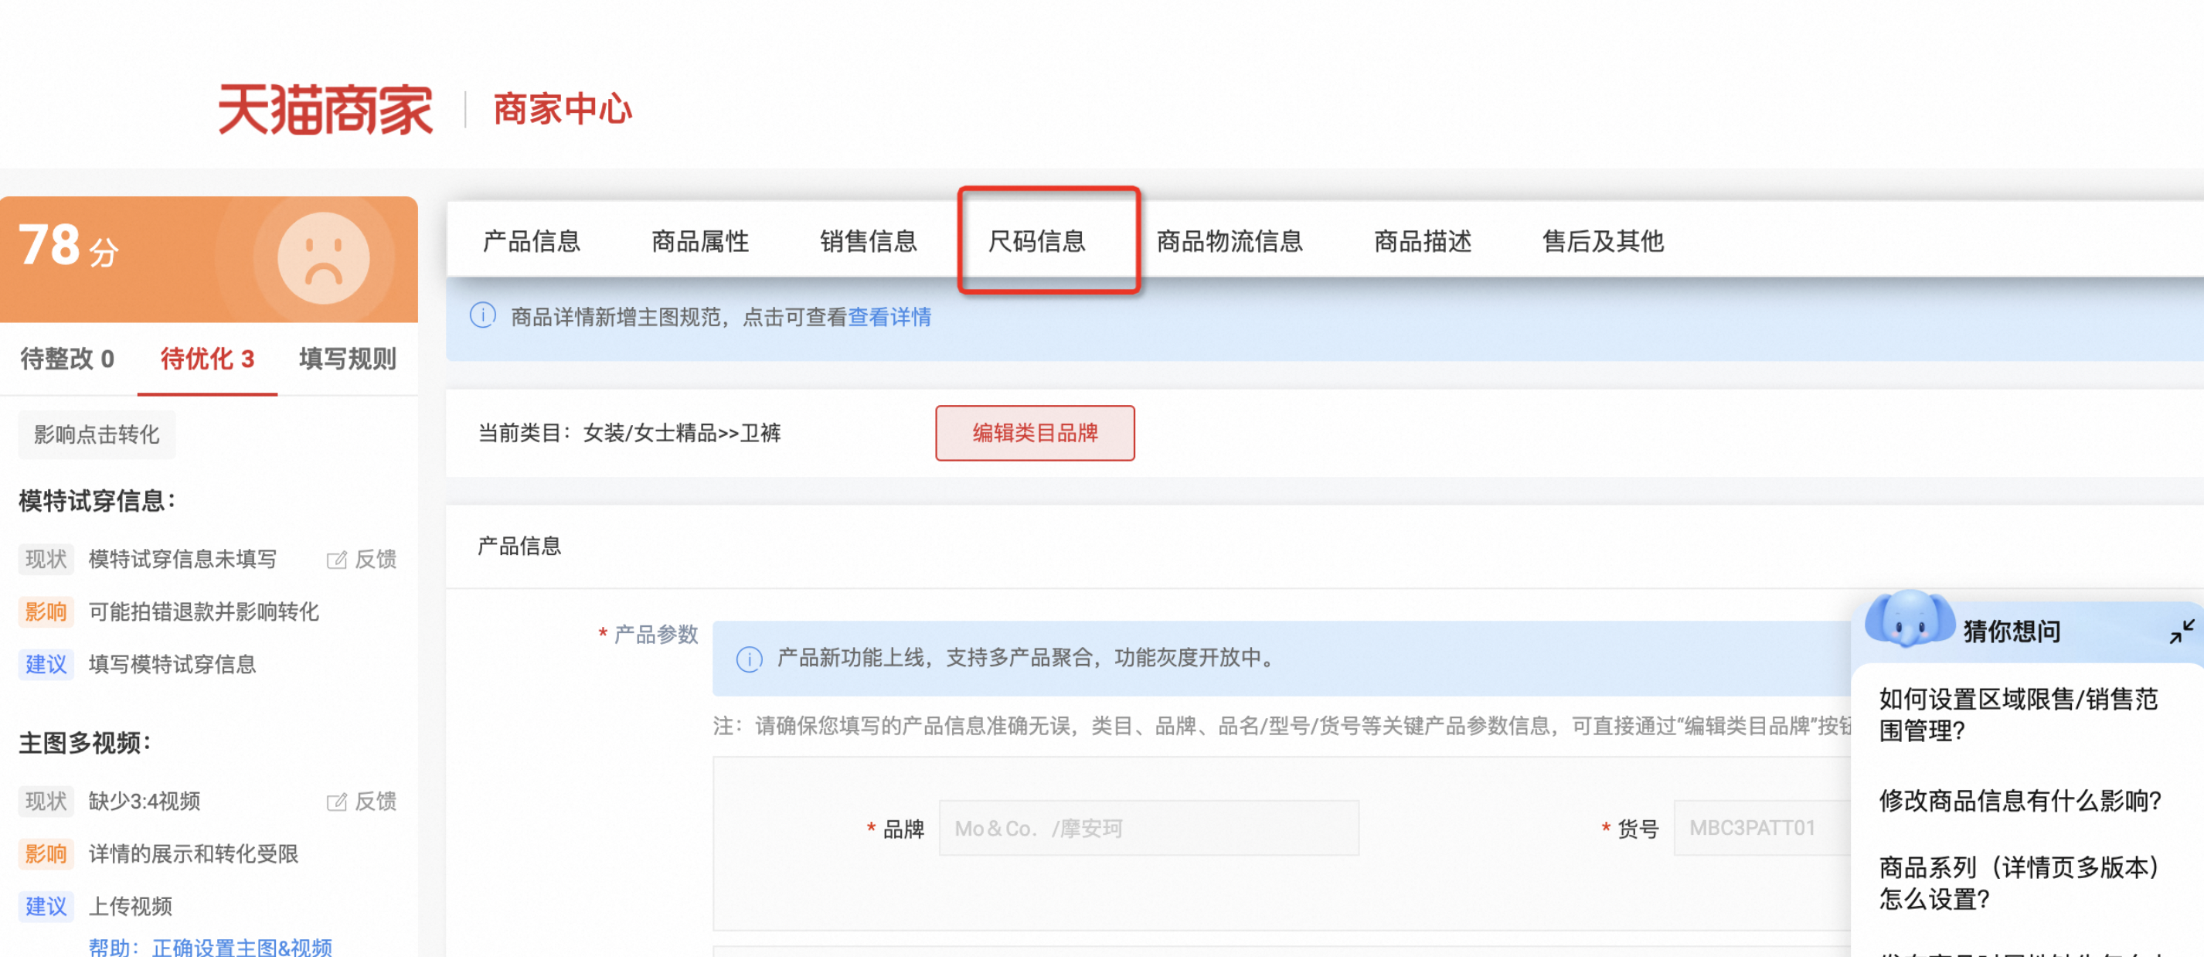Click info icon in product feature banner

click(749, 659)
